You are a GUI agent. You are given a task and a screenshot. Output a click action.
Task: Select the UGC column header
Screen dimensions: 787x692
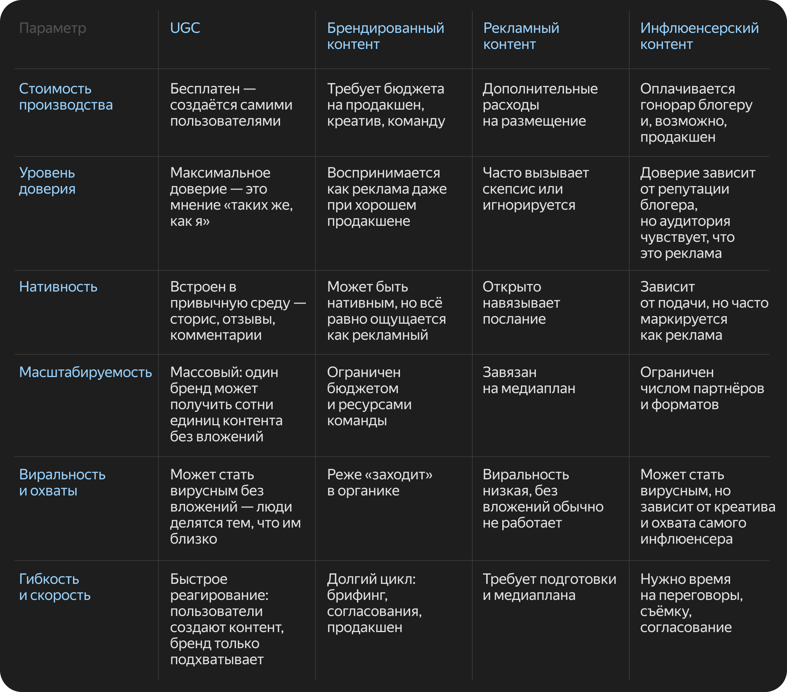pos(185,28)
